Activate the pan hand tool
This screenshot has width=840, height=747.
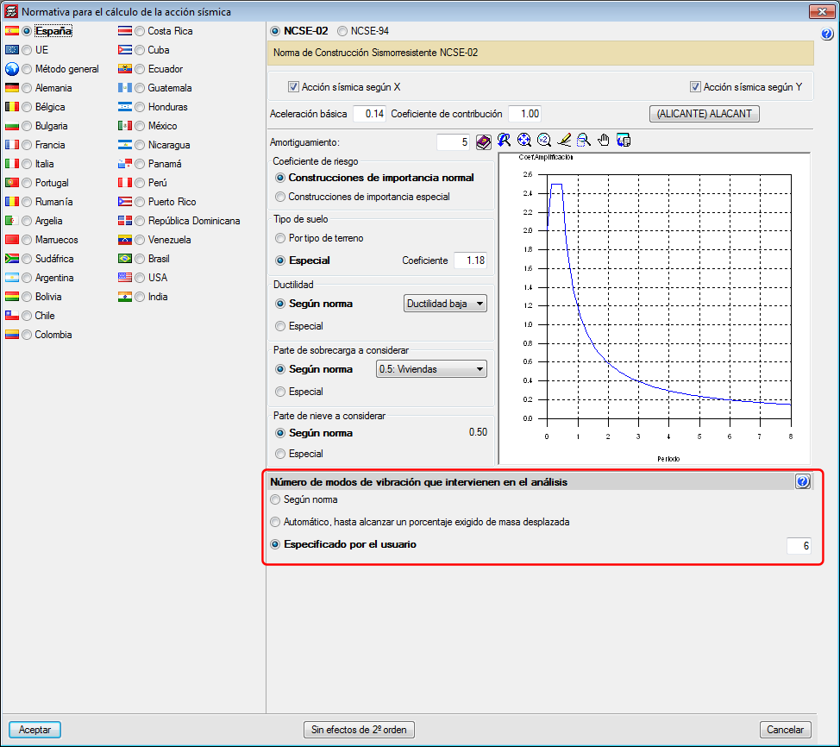pyautogui.click(x=604, y=141)
